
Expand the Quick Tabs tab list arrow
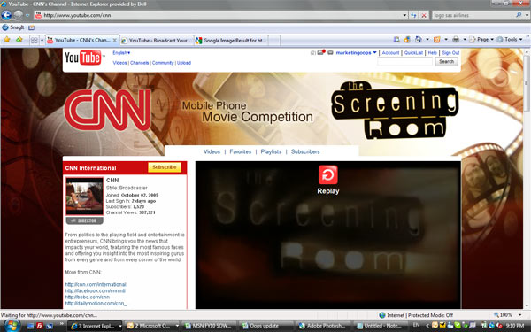(x=42, y=41)
